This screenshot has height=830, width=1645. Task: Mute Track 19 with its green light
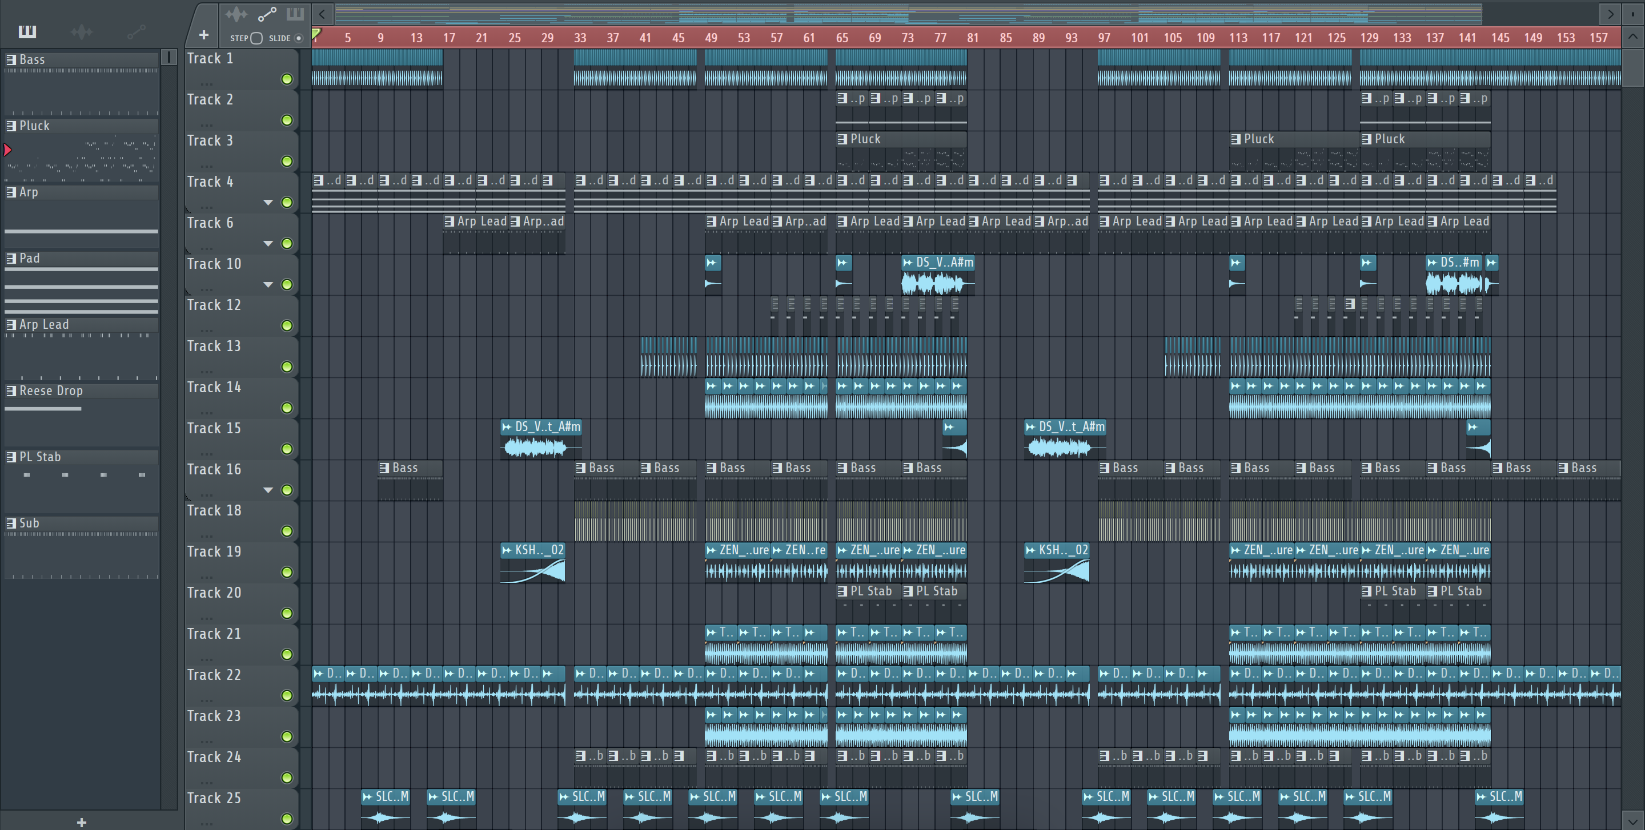pos(287,571)
